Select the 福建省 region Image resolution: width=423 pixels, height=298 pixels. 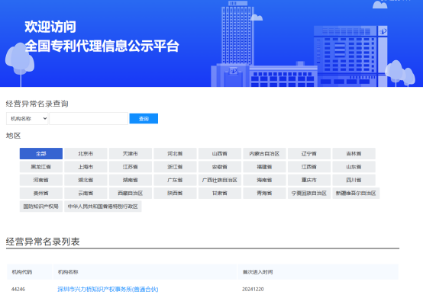(x=264, y=167)
